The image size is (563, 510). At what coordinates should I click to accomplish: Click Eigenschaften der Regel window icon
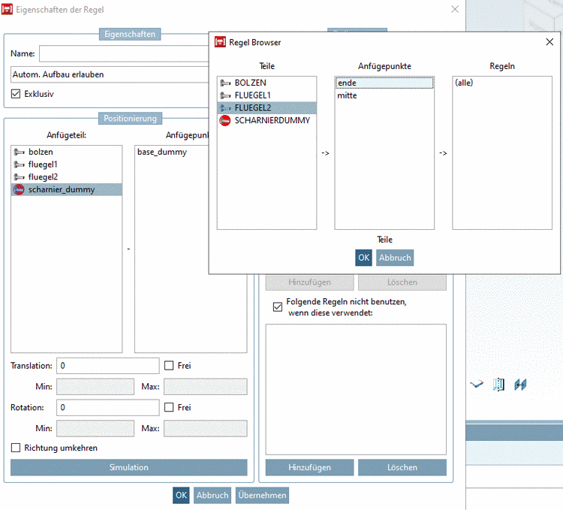point(8,9)
